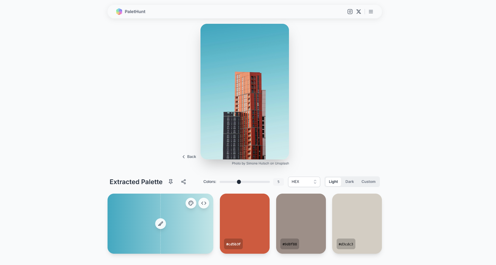
Task: Open the X (Twitter) icon
Action: tap(359, 12)
